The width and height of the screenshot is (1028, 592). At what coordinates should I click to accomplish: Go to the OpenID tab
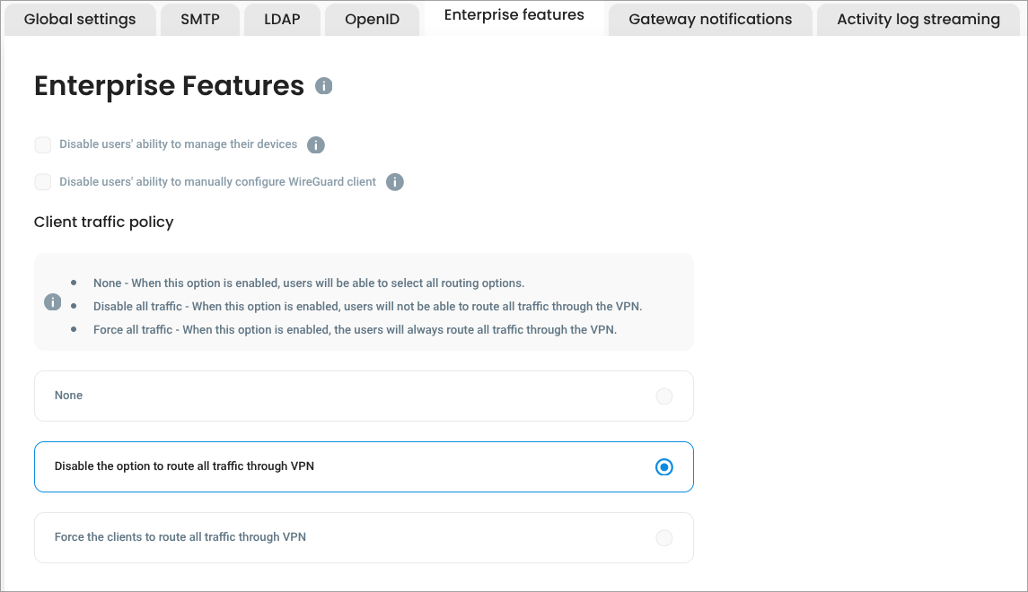click(x=372, y=19)
